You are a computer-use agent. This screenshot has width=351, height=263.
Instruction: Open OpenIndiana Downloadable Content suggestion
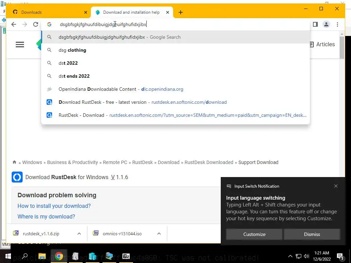(x=176, y=89)
